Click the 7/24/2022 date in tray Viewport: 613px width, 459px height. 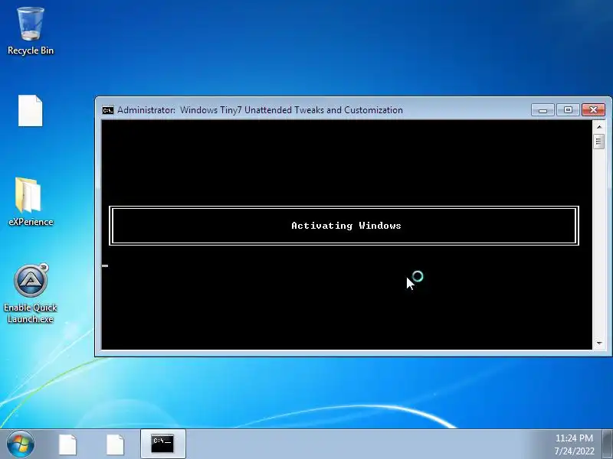(574, 451)
